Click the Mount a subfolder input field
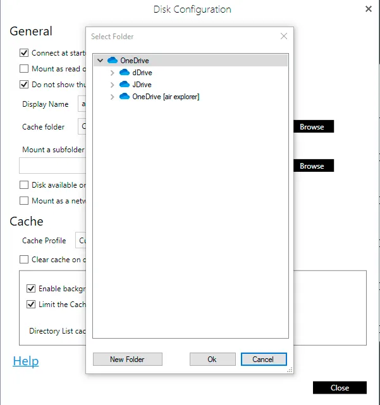 click(x=52, y=166)
